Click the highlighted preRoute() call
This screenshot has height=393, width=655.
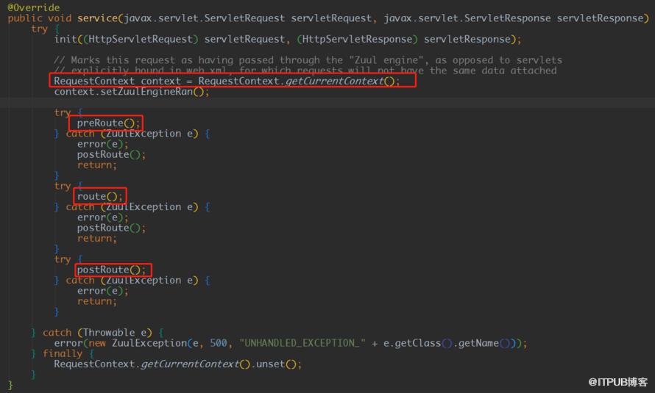point(107,123)
